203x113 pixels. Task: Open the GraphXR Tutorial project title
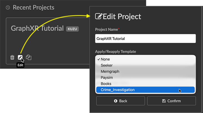(x=37, y=28)
